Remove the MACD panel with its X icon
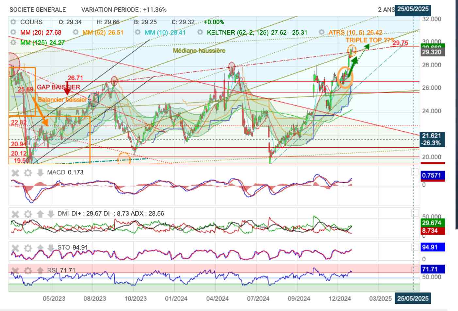Image resolution: width=458 pixels, height=311 pixels. coord(15,172)
